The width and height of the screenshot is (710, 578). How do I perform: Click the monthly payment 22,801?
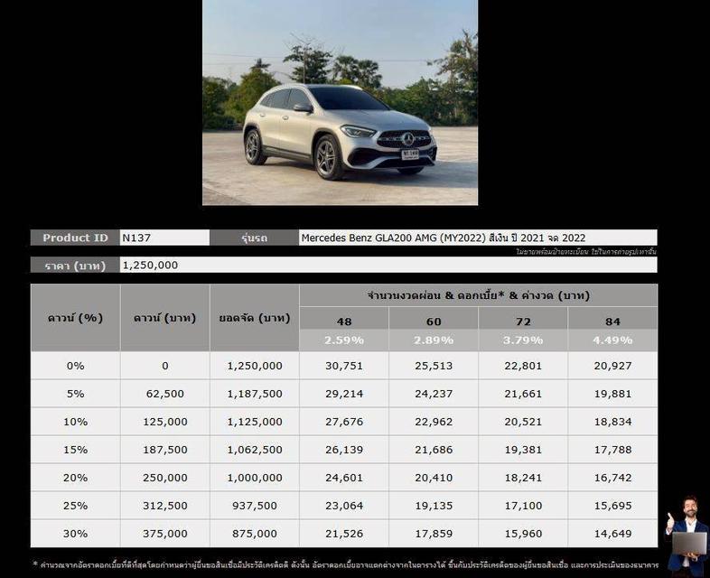[x=523, y=366]
